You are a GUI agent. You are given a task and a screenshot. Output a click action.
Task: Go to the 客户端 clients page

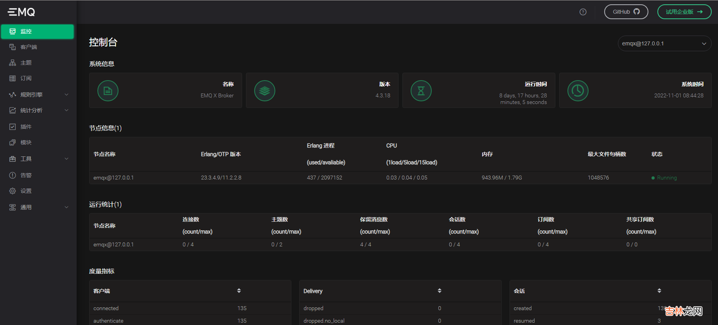point(29,47)
